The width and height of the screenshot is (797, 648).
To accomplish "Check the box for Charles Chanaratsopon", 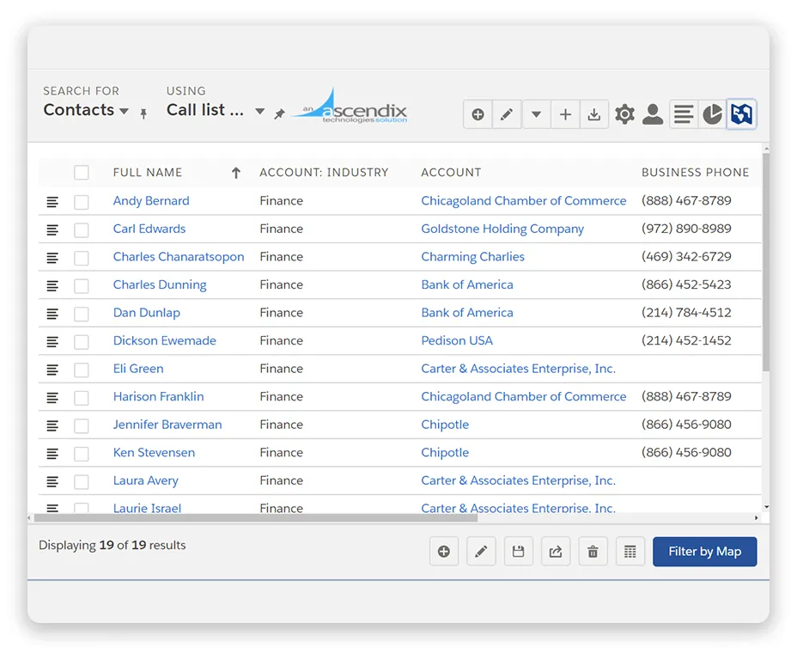I will [x=82, y=258].
